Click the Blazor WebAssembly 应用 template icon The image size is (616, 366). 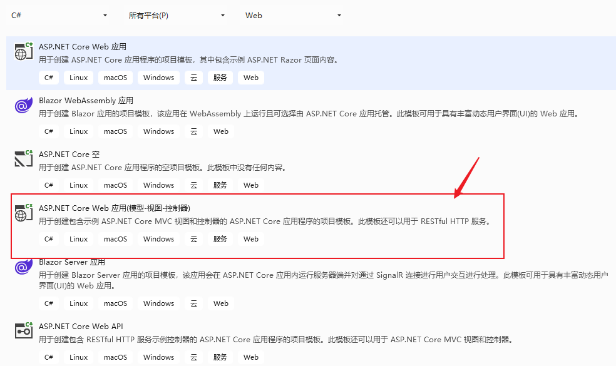[x=24, y=105]
